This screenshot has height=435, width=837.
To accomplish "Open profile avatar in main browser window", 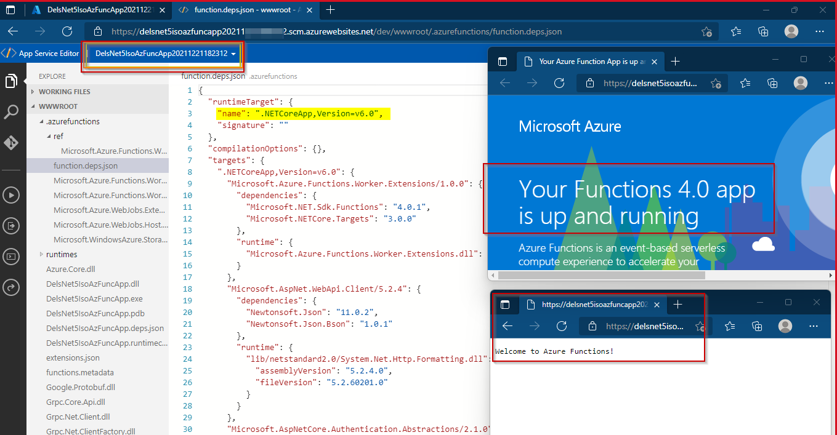I will click(791, 31).
